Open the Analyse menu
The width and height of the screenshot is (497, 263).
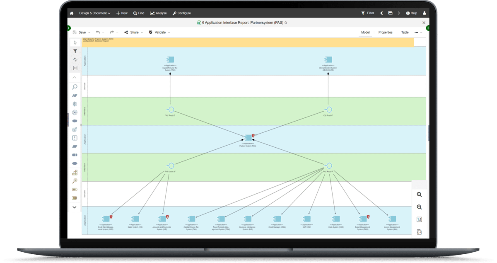[158, 13]
